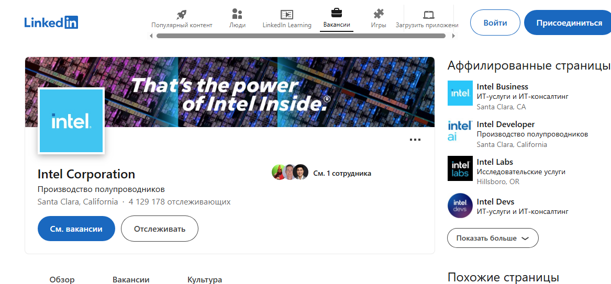Click the horizontal navigation scrollbar
This screenshot has height=284, width=611.
click(x=301, y=36)
